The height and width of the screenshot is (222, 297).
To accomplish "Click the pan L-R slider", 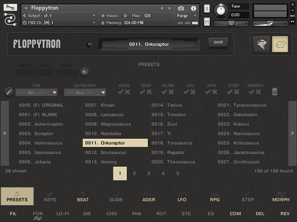I will click(x=231, y=24).
